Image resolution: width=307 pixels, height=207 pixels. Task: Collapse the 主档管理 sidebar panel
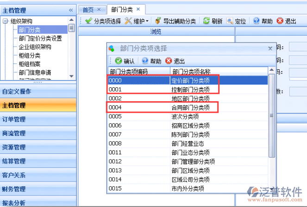coord(71,10)
